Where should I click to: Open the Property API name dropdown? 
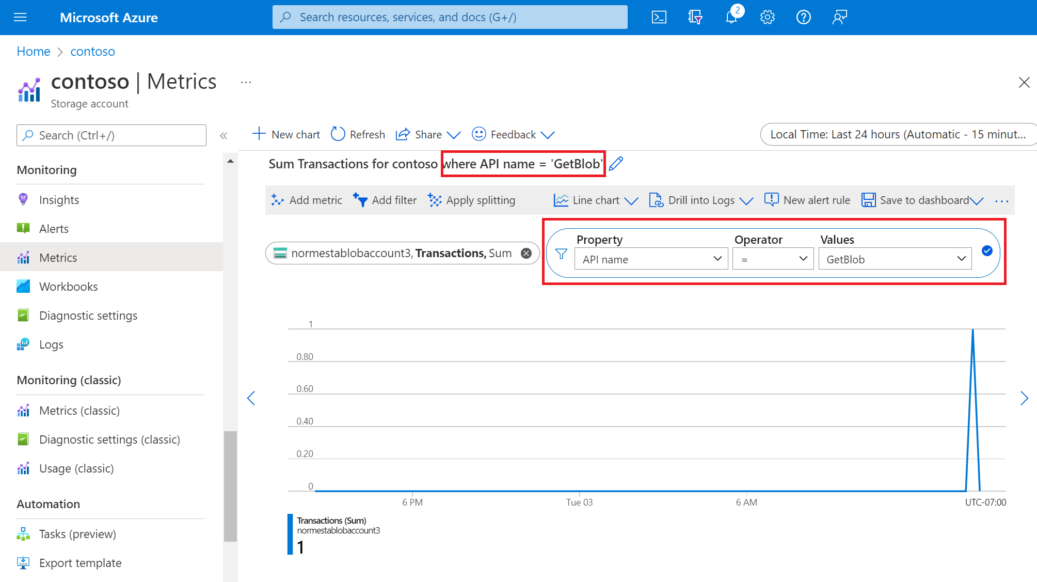point(651,259)
